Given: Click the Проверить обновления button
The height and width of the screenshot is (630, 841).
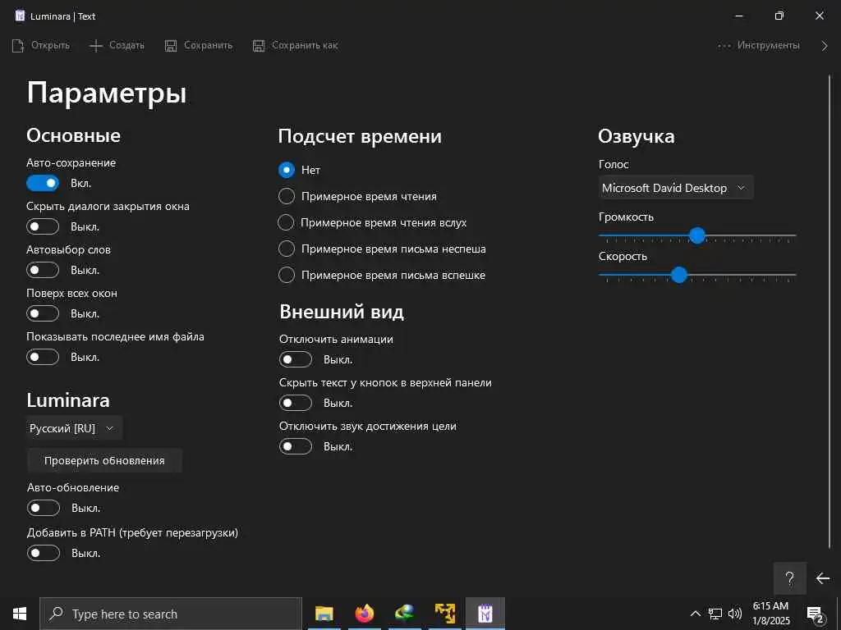Looking at the screenshot, I should click(104, 461).
